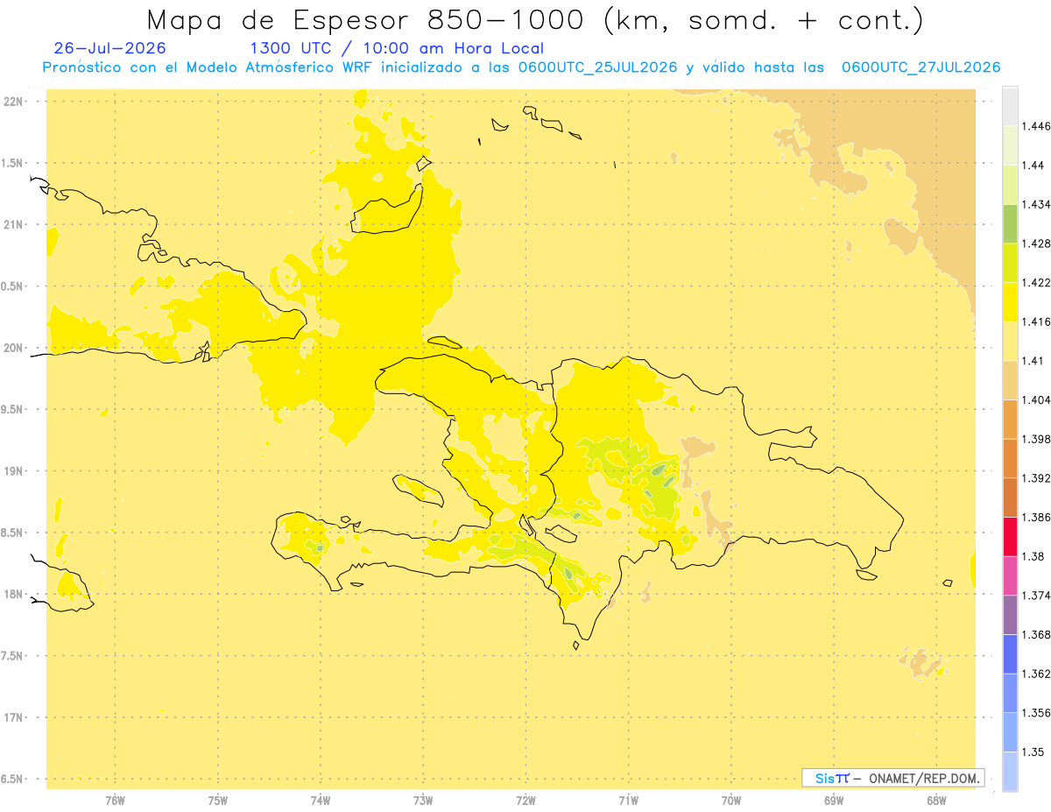
Task: Click the legend value 1.404
Action: click(1036, 399)
